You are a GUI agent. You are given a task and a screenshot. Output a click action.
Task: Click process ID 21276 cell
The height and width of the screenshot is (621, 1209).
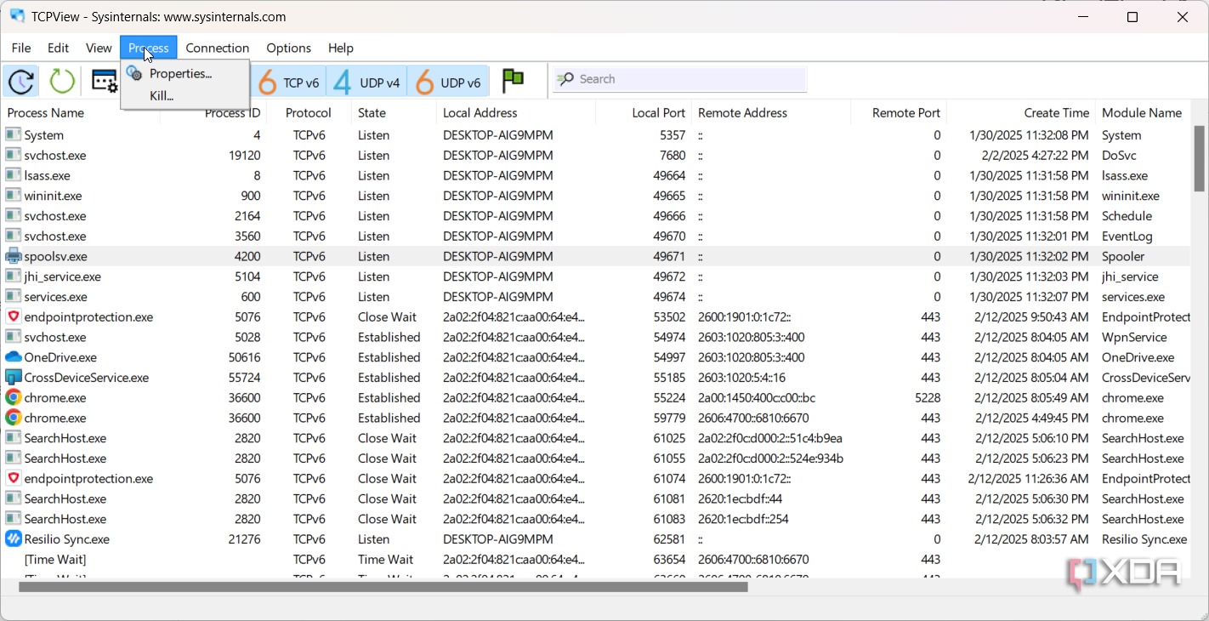pos(245,539)
